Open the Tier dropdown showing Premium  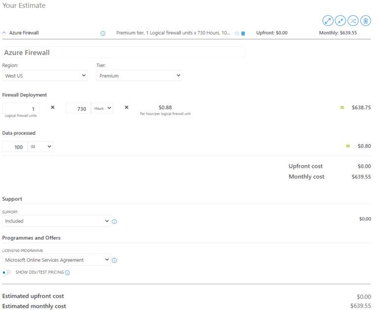tap(139, 75)
